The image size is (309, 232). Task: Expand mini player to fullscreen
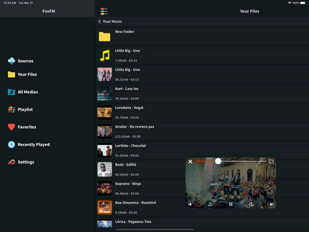pyautogui.click(x=271, y=161)
